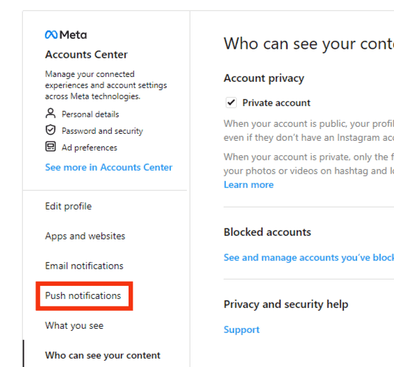Image resolution: width=394 pixels, height=367 pixels.
Task: Open Apps and websites settings
Action: click(x=85, y=236)
